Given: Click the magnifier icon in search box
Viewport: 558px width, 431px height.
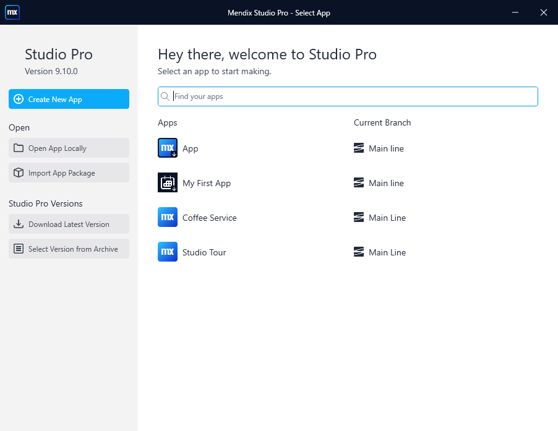Looking at the screenshot, I should [x=165, y=96].
